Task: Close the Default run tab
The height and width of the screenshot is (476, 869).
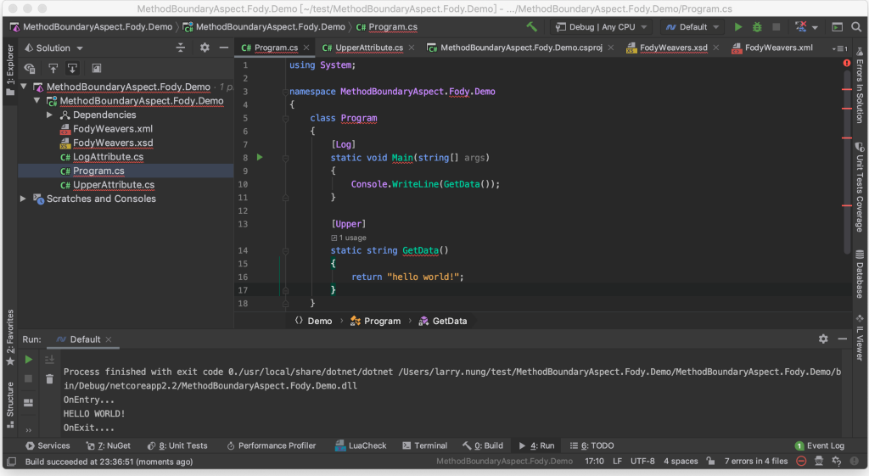Action: click(109, 339)
